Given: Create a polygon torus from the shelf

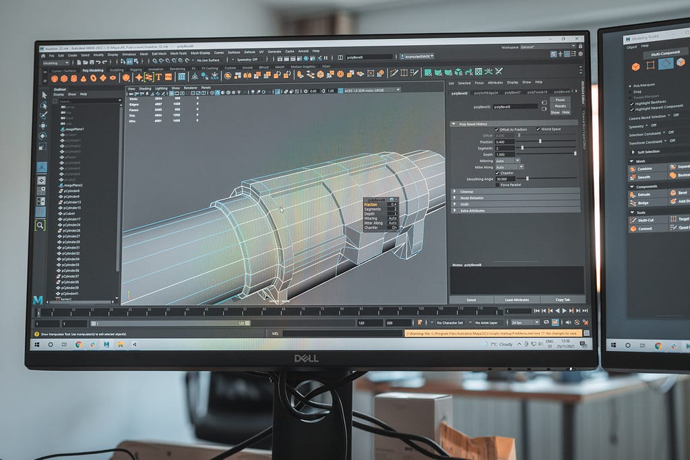Looking at the screenshot, I should click(93, 78).
